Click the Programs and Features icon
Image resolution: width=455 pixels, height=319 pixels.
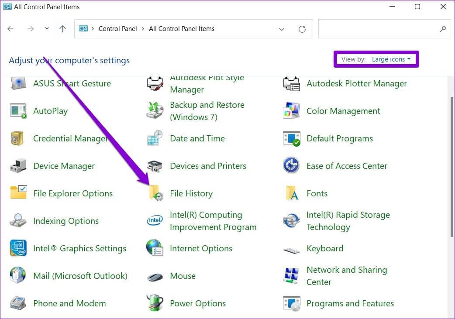click(292, 304)
